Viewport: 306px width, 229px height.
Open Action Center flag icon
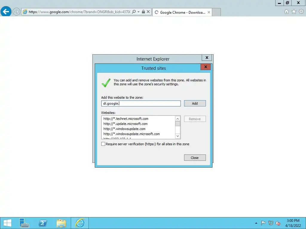point(263,223)
